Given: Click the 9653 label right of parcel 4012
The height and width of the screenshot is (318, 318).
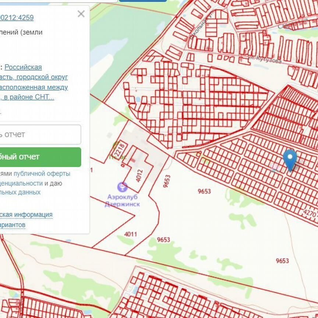Looking at the screenshot, I should point(167,181).
